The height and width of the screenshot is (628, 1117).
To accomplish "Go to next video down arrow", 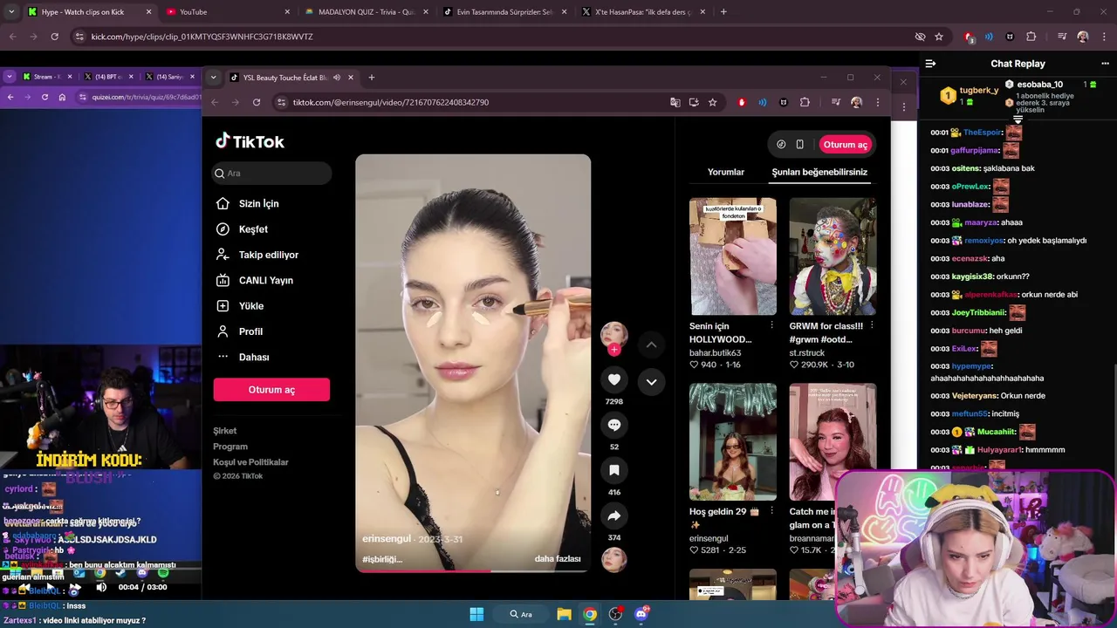I will (x=651, y=381).
